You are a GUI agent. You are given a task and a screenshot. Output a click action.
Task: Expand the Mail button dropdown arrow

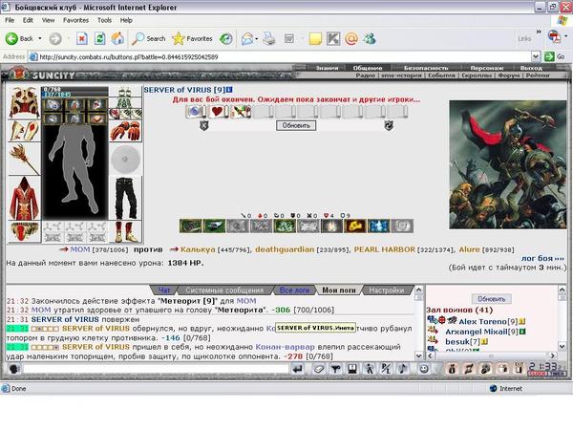click(257, 38)
